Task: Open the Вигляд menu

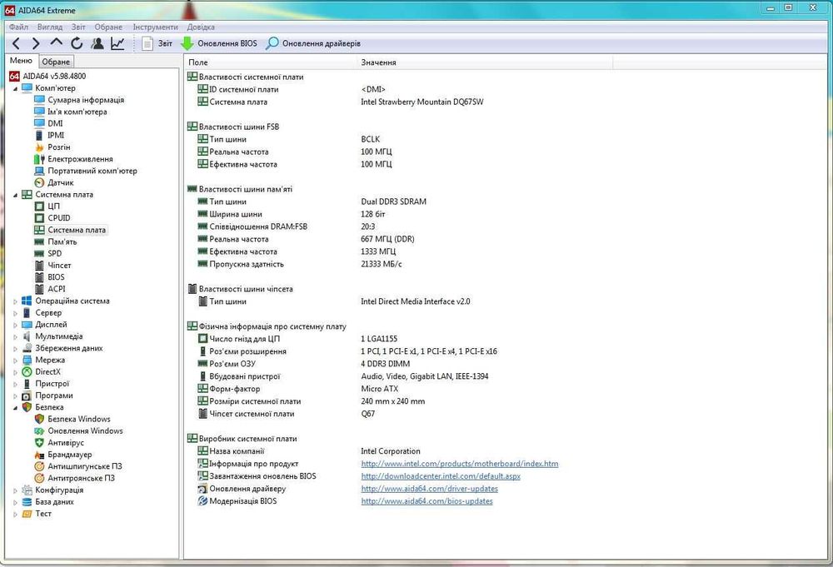Action: 49,27
